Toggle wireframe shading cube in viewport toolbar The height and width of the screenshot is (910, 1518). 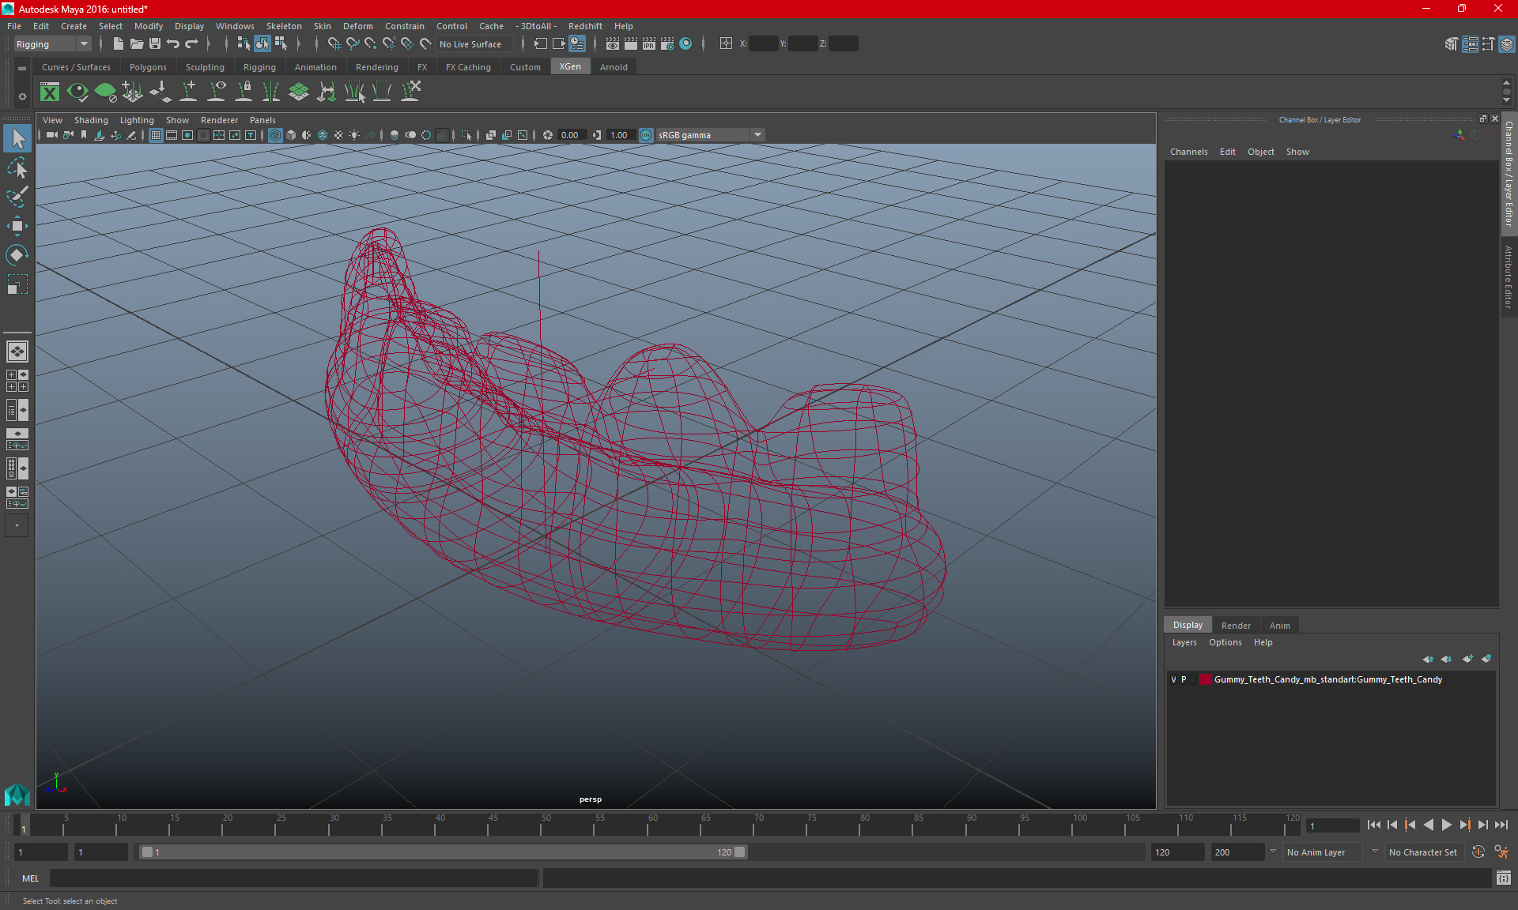pos(275,135)
